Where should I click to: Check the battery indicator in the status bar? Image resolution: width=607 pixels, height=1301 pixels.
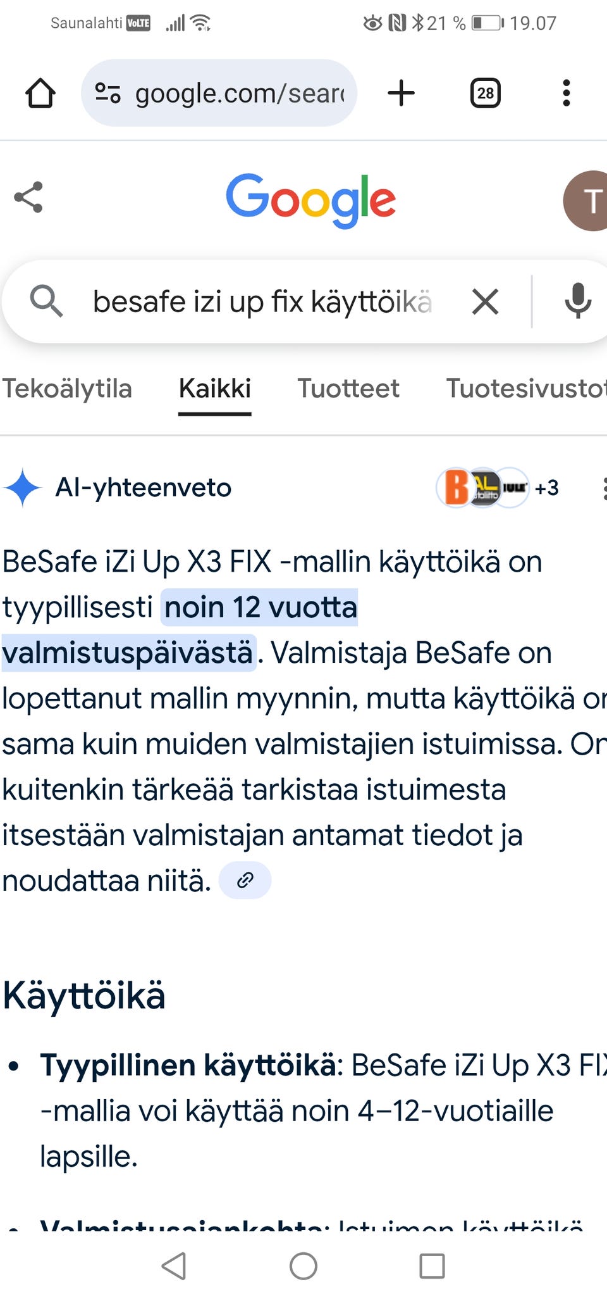[485, 22]
